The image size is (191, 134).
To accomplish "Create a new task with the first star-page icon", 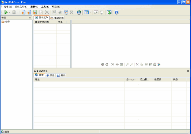I will point(23,12).
